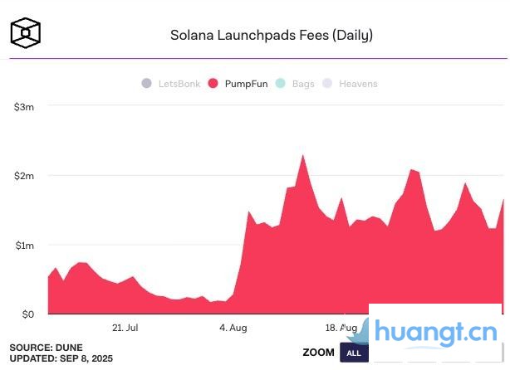Viewport: 510px width, 370px height.
Task: Click the red PumpFun legend dot
Action: coord(213,84)
